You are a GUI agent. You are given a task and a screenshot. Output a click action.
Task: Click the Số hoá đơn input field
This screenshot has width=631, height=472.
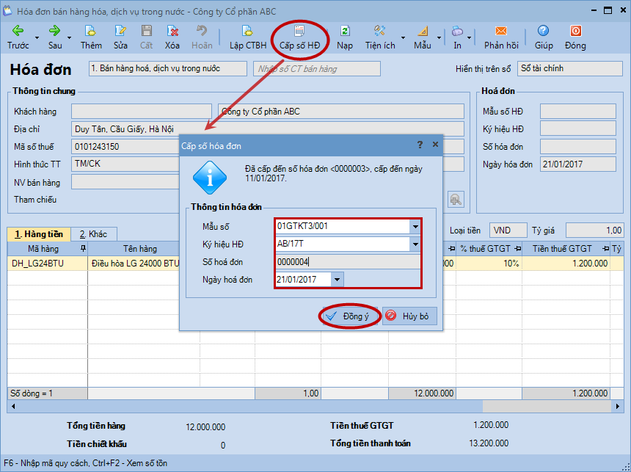(x=345, y=262)
